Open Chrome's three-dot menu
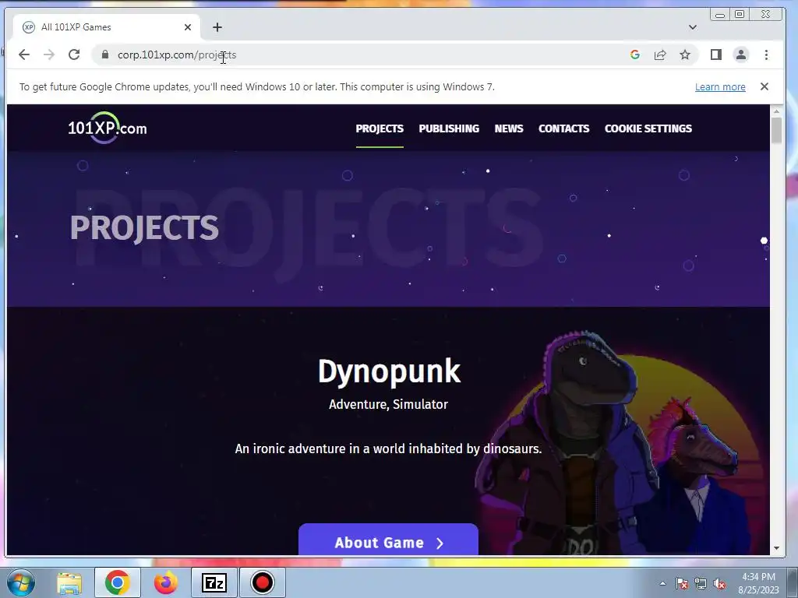The height and width of the screenshot is (598, 798). click(767, 55)
